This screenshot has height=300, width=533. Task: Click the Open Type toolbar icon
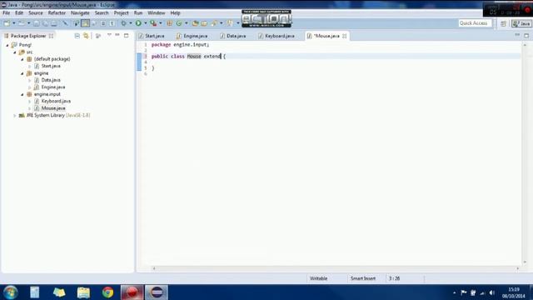click(x=195, y=23)
